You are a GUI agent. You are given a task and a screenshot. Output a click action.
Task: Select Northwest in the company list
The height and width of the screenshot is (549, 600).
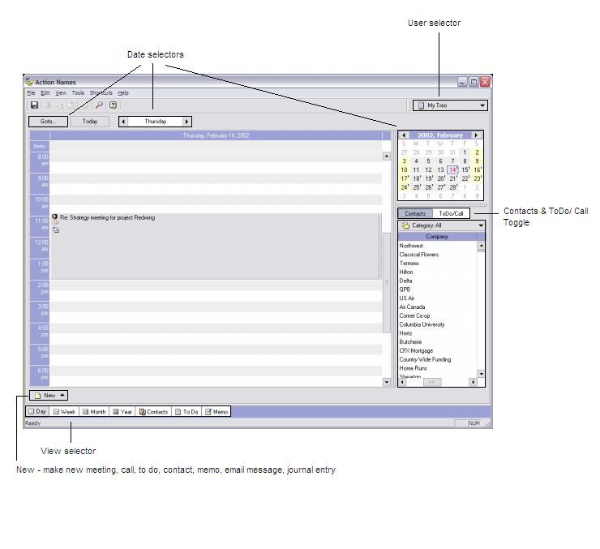tap(411, 246)
